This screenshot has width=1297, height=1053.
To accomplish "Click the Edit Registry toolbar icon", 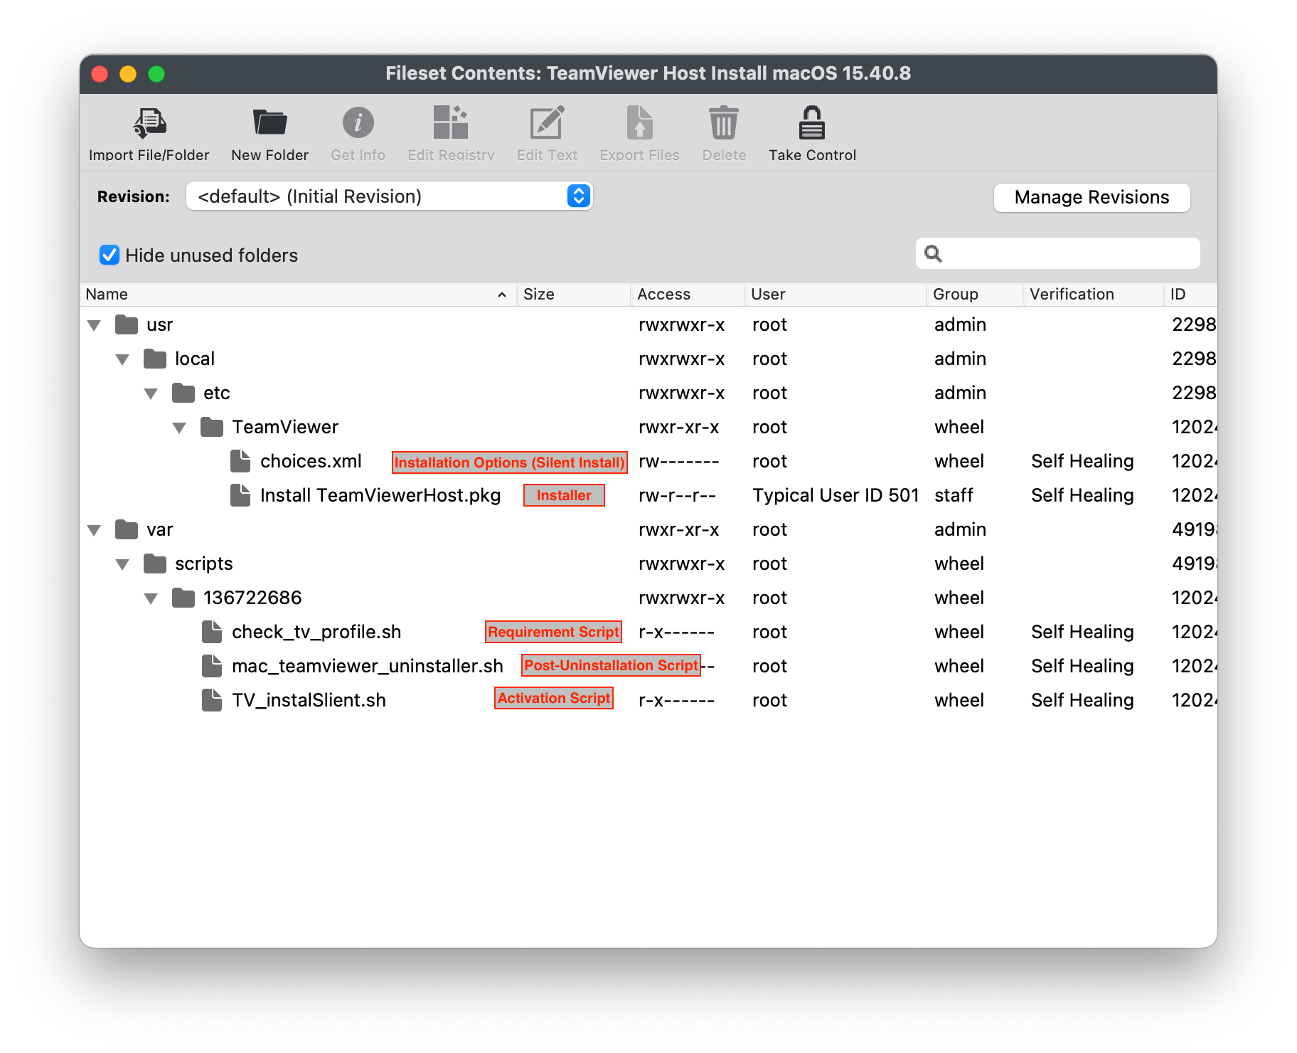I will (451, 123).
